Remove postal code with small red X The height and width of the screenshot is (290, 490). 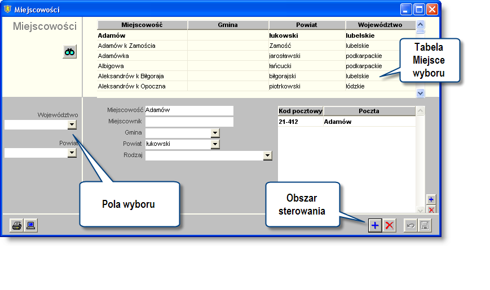[431, 209]
